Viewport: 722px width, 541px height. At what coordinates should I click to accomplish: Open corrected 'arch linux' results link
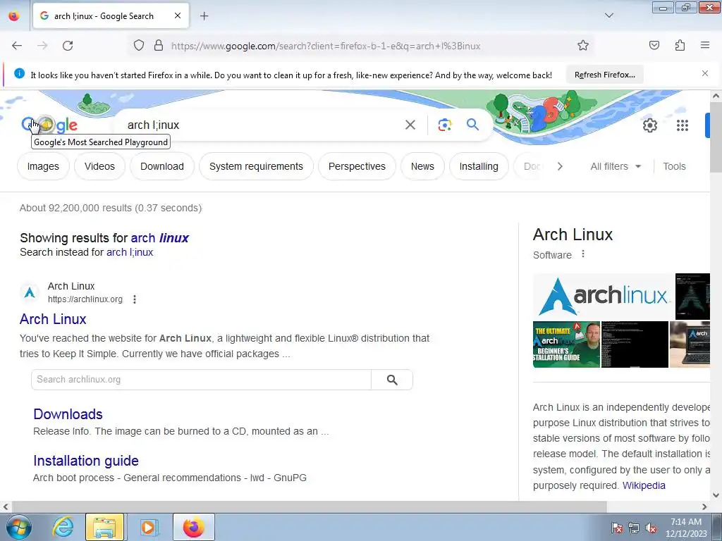tap(160, 238)
